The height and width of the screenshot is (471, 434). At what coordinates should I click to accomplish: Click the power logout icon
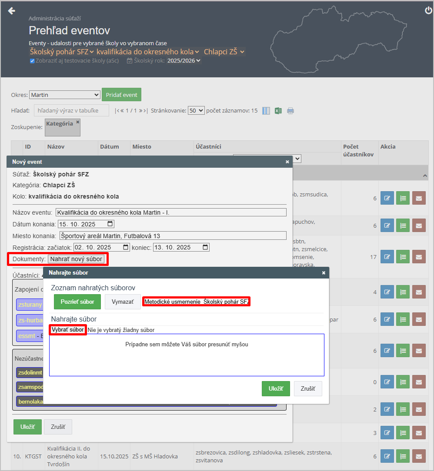pyautogui.click(x=428, y=11)
